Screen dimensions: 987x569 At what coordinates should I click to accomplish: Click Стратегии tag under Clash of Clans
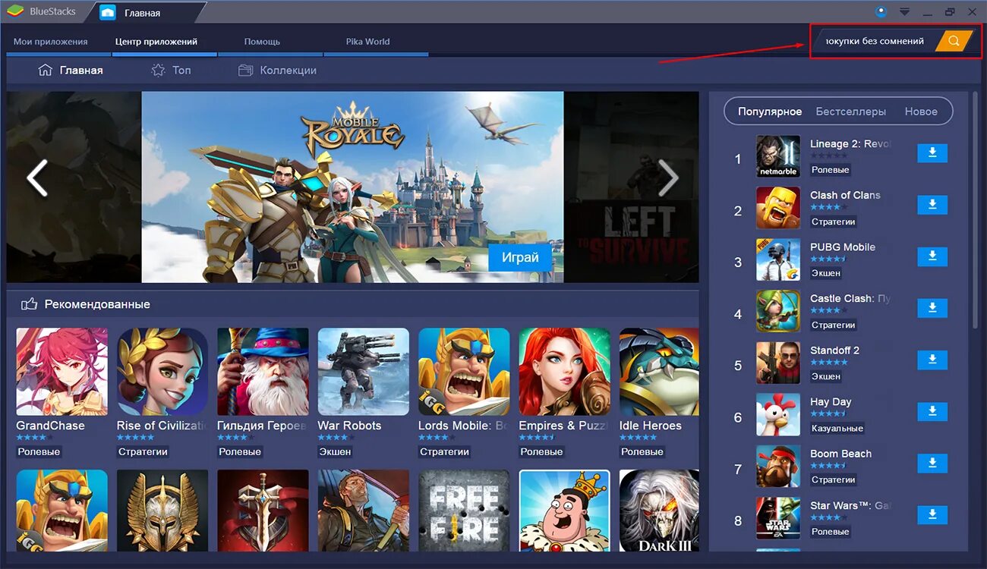pos(833,222)
